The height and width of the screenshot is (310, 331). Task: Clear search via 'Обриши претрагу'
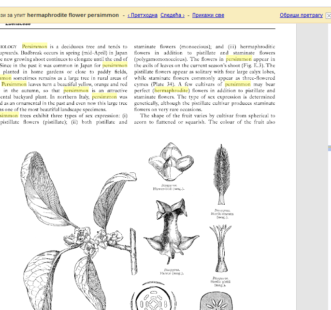(301, 15)
